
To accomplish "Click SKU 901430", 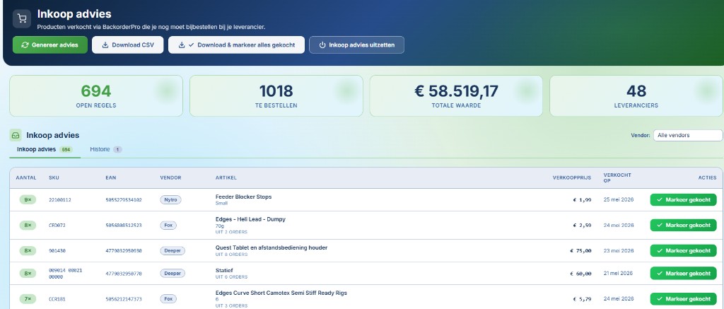I will click(x=57, y=251).
